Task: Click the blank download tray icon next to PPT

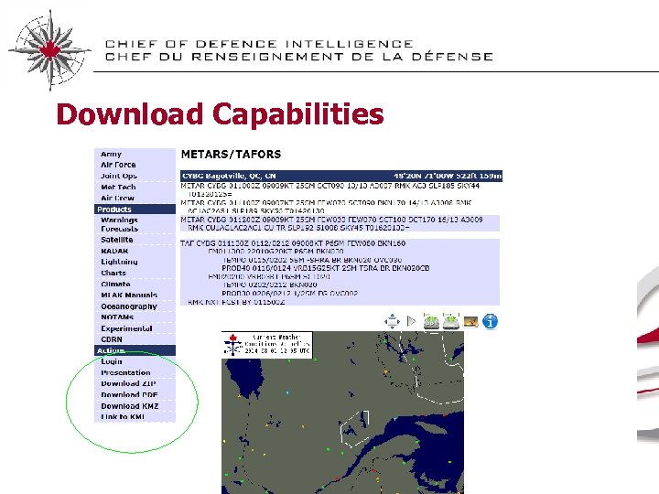Action: [x=450, y=321]
